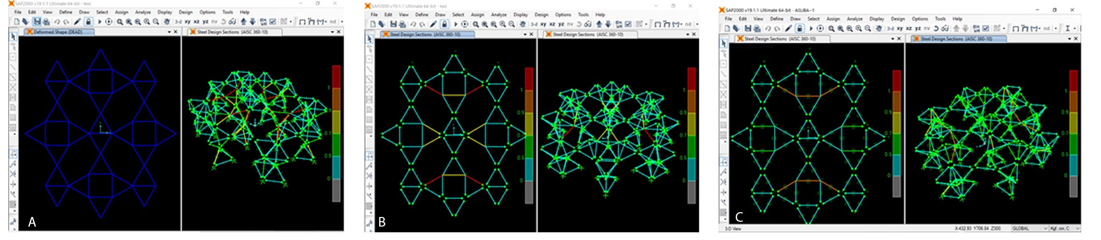Switch to xy view in window C

(900, 28)
